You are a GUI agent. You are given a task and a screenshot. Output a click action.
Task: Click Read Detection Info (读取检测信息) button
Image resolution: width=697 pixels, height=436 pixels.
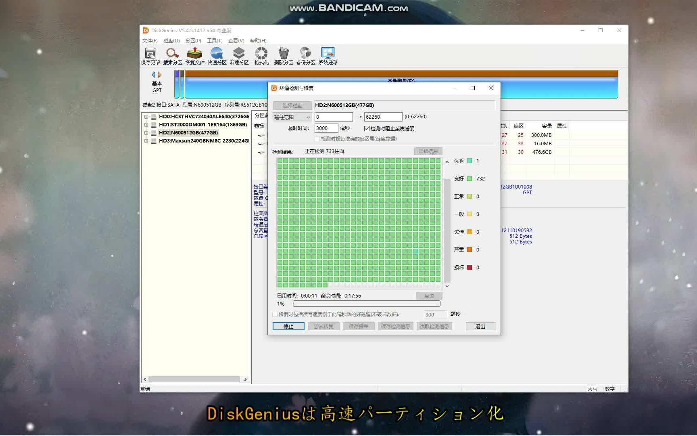pyautogui.click(x=434, y=326)
